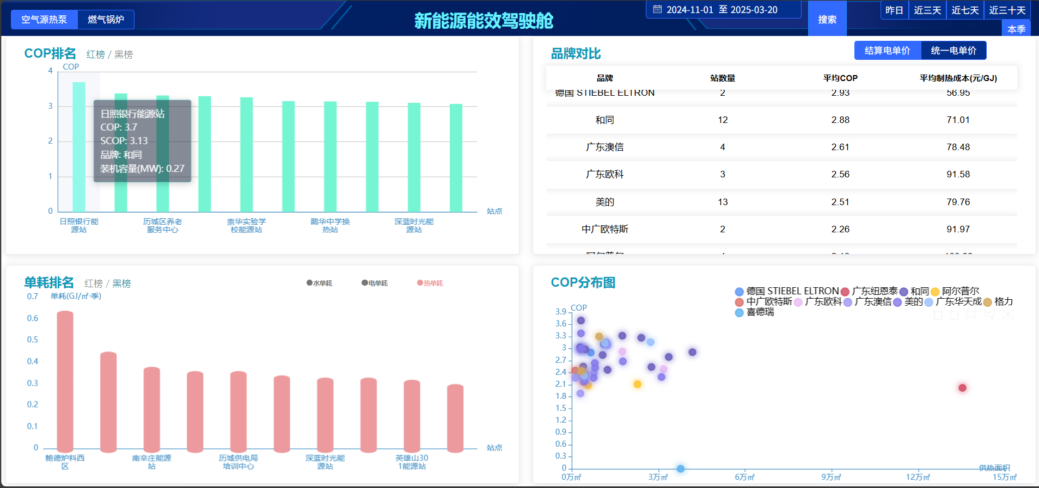This screenshot has width=1039, height=488.
Task: Select the 结算电单价 tab in 品牌对比
Action: 888,51
